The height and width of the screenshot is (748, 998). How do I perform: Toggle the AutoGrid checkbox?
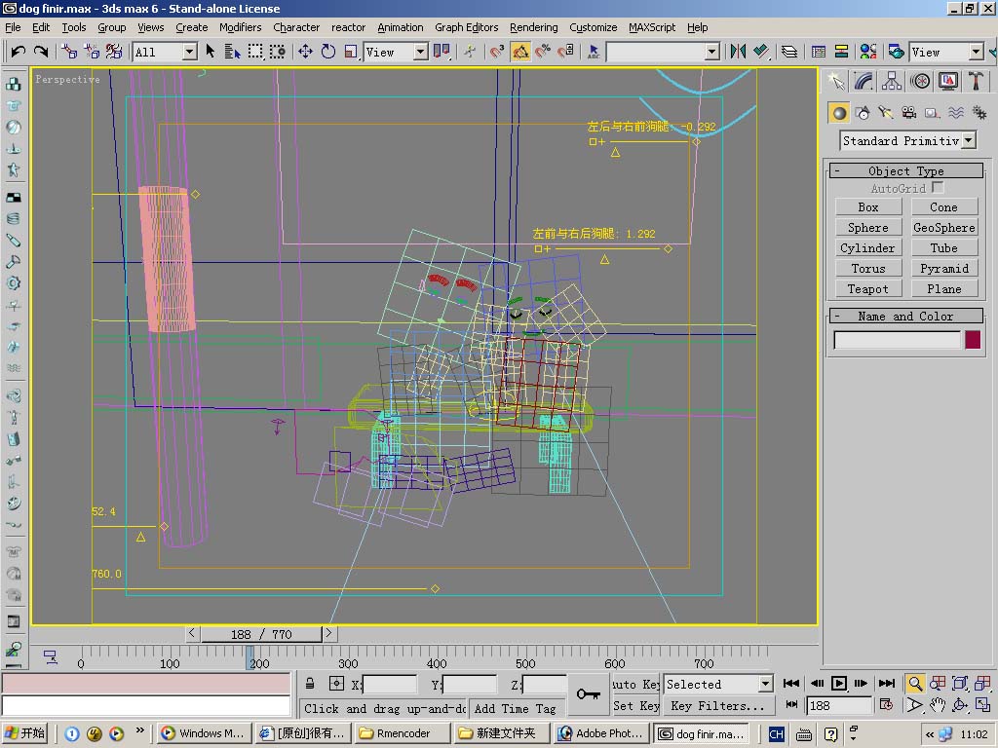(938, 187)
